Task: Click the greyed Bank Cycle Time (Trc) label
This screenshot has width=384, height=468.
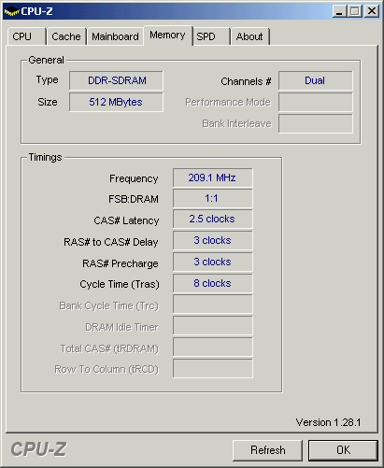Action: click(x=109, y=306)
